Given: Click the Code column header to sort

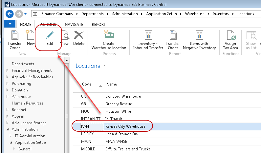Looking at the screenshot, I should 87,84.
